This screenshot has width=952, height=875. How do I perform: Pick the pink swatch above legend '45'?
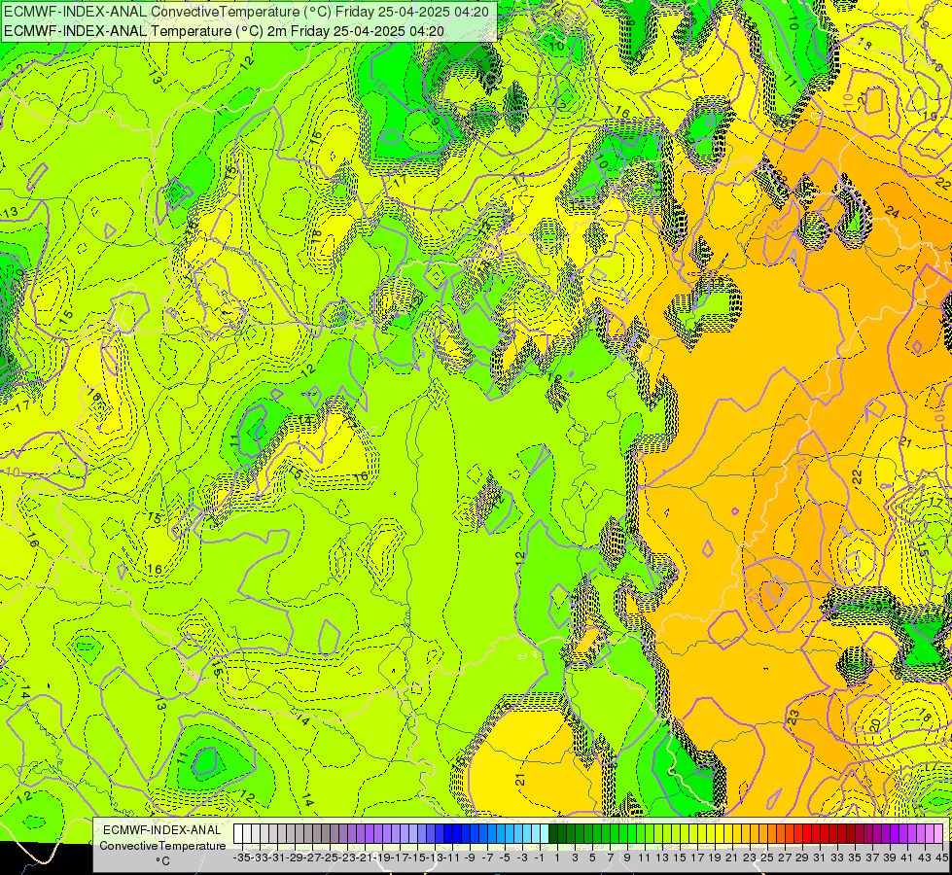[938, 834]
